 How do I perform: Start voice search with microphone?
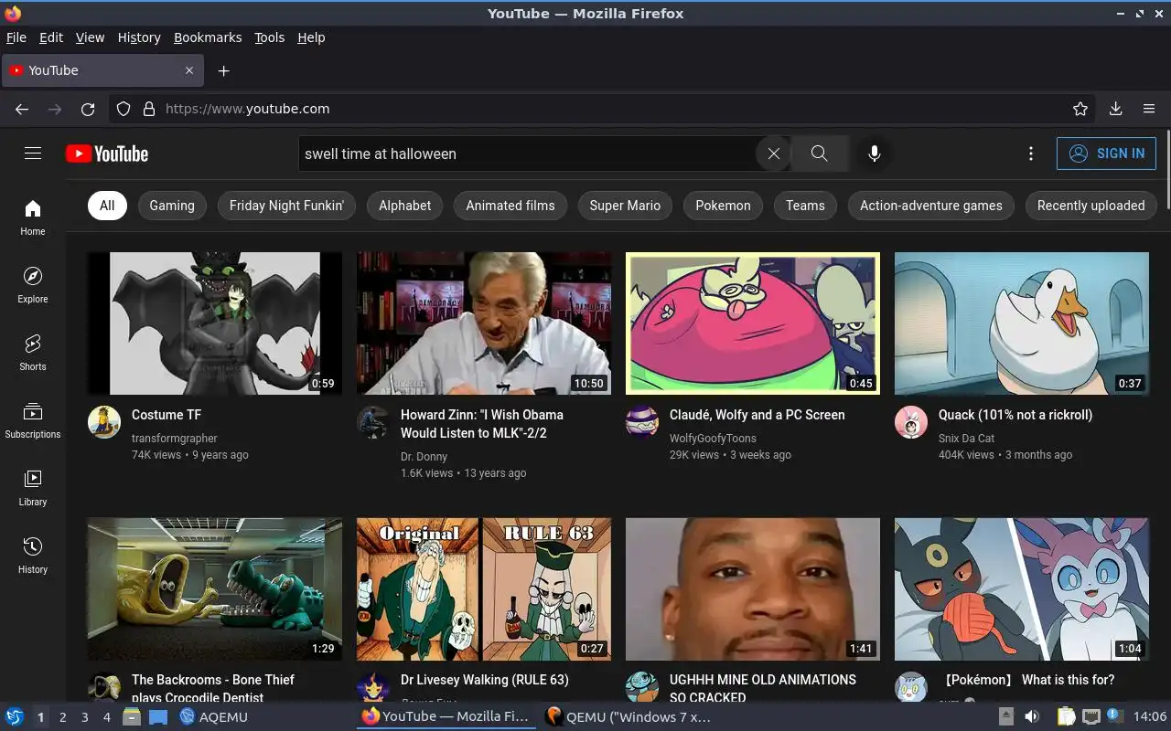tap(875, 154)
